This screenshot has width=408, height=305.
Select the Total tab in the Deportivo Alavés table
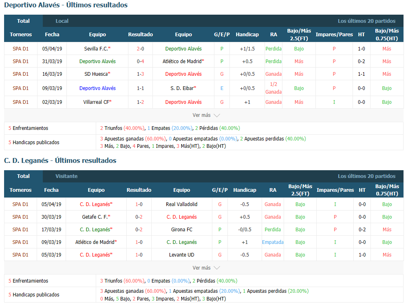(23, 21)
